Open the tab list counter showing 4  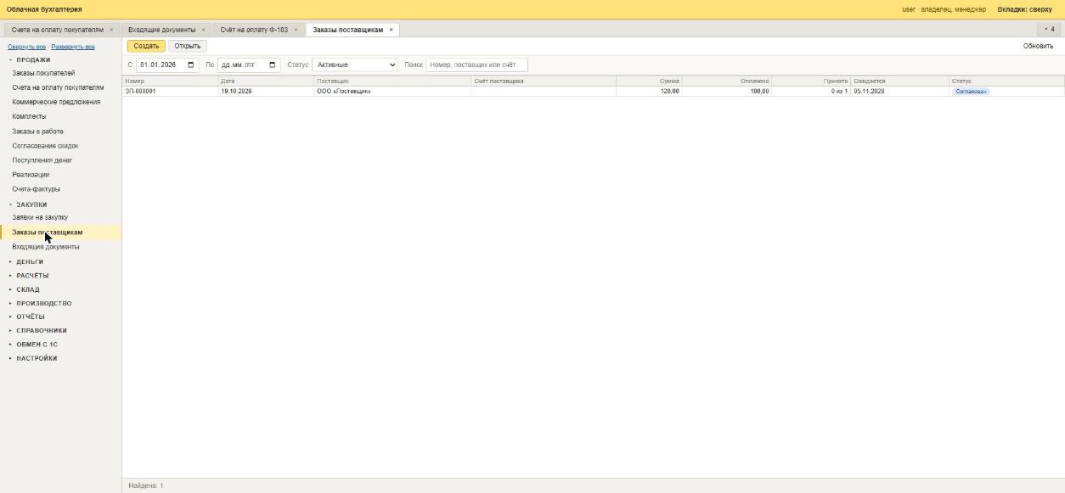(x=1050, y=30)
